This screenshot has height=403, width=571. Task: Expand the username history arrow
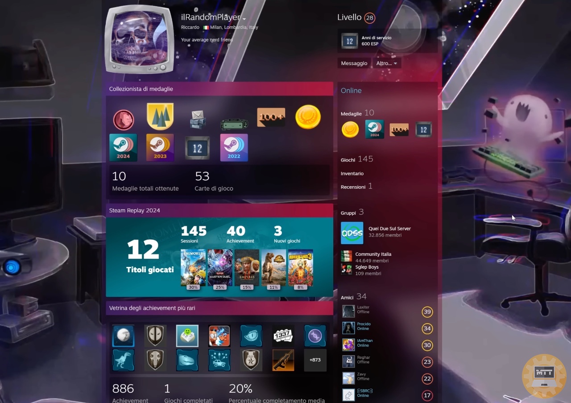pyautogui.click(x=244, y=19)
